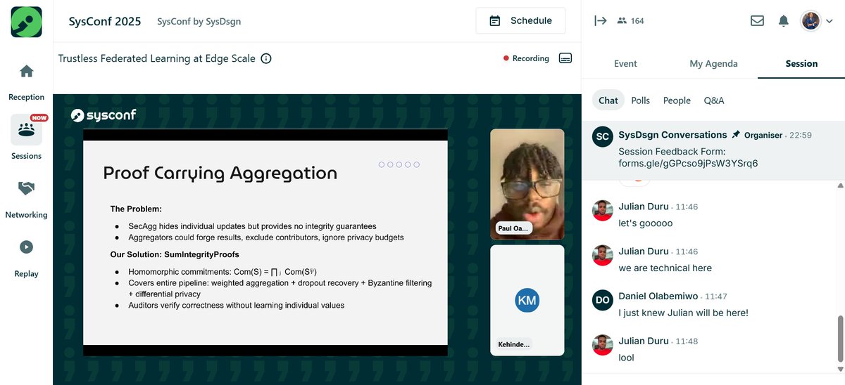Open the Sessions sidebar icon
845x385 pixels.
point(26,130)
